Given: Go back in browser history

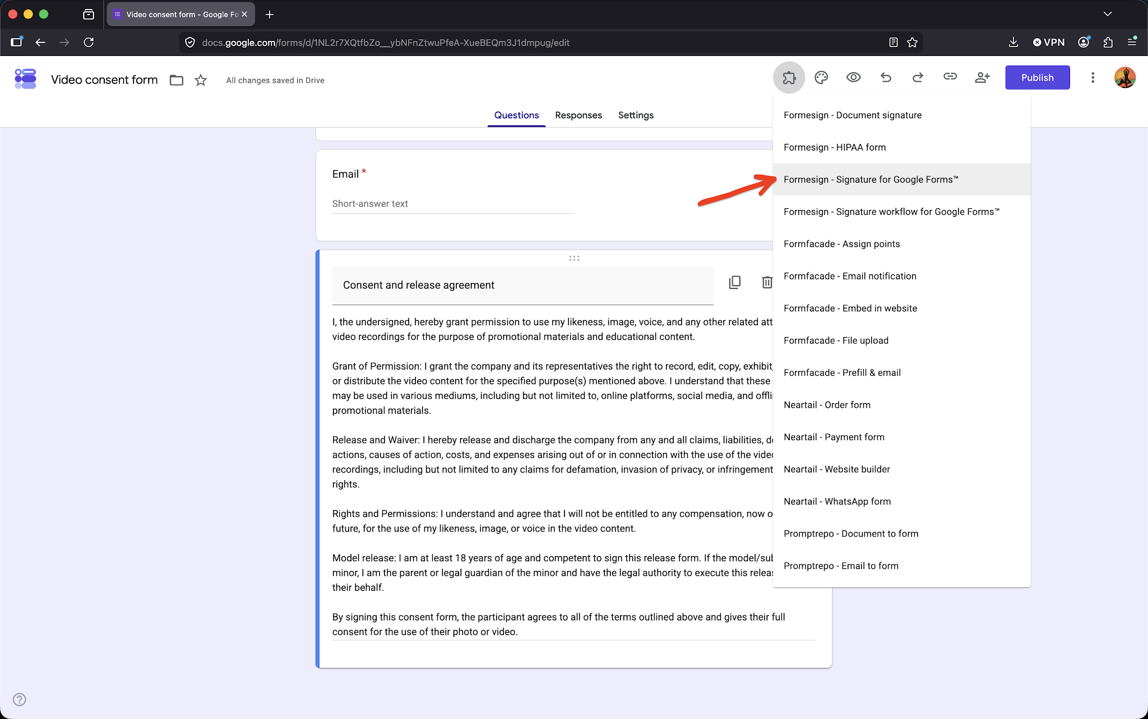Looking at the screenshot, I should [40, 43].
